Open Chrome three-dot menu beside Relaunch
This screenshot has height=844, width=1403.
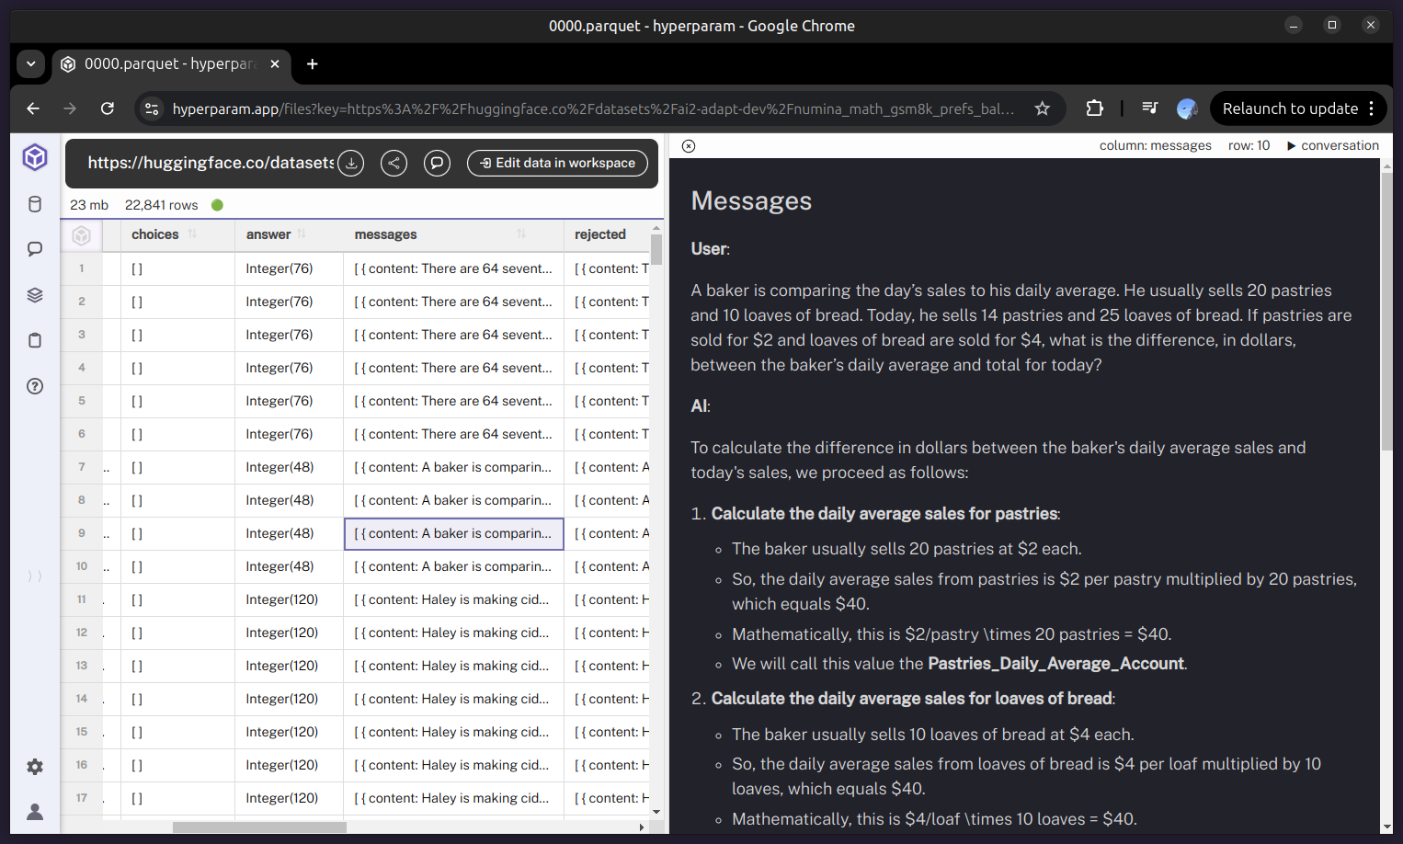(x=1371, y=108)
